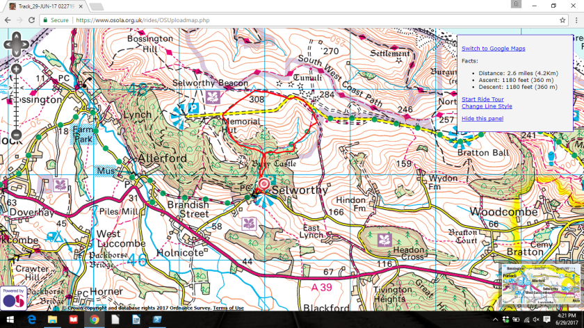This screenshot has height=328, width=584.
Task: Click the zoom level slider bar
Action: 17,101
